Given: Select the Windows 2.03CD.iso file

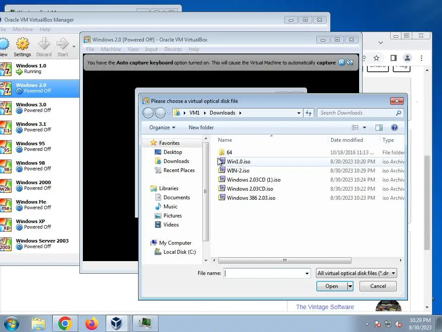Looking at the screenshot, I should point(250,188).
